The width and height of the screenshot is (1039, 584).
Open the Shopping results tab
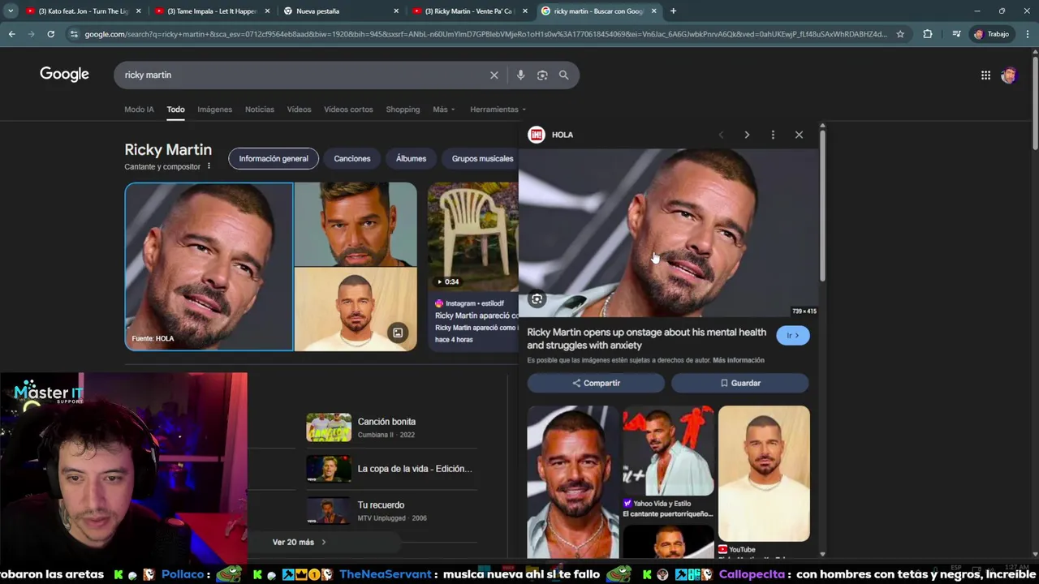click(x=403, y=109)
